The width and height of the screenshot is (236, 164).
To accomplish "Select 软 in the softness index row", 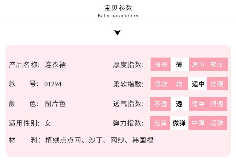I will [x=179, y=84].
